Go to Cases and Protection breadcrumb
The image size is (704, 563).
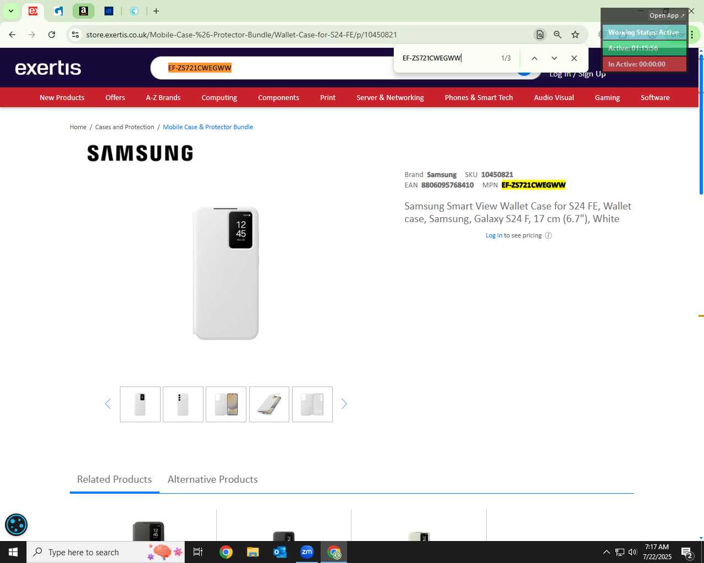tap(124, 127)
